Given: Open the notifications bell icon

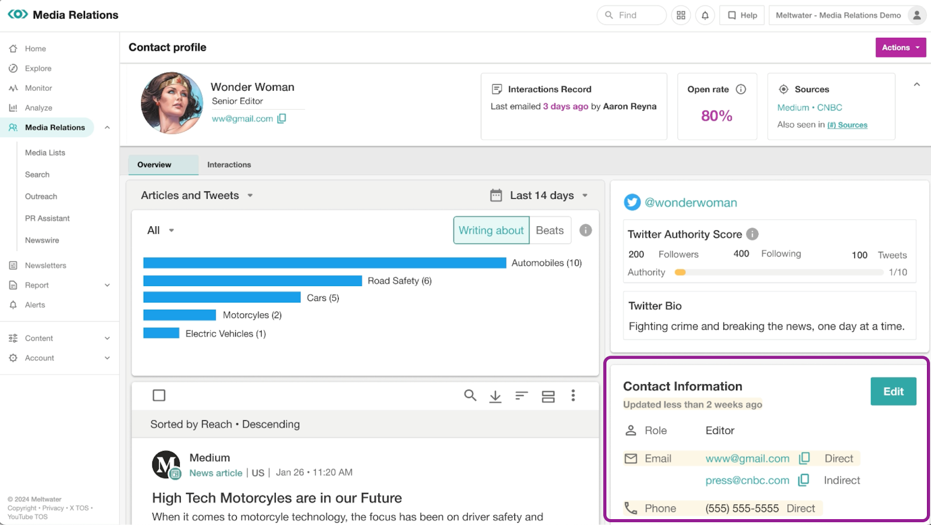Looking at the screenshot, I should (705, 15).
